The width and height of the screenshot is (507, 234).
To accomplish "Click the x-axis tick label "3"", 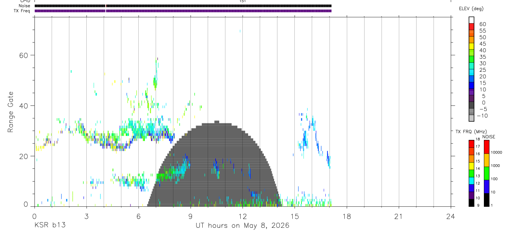I will pos(86,216).
